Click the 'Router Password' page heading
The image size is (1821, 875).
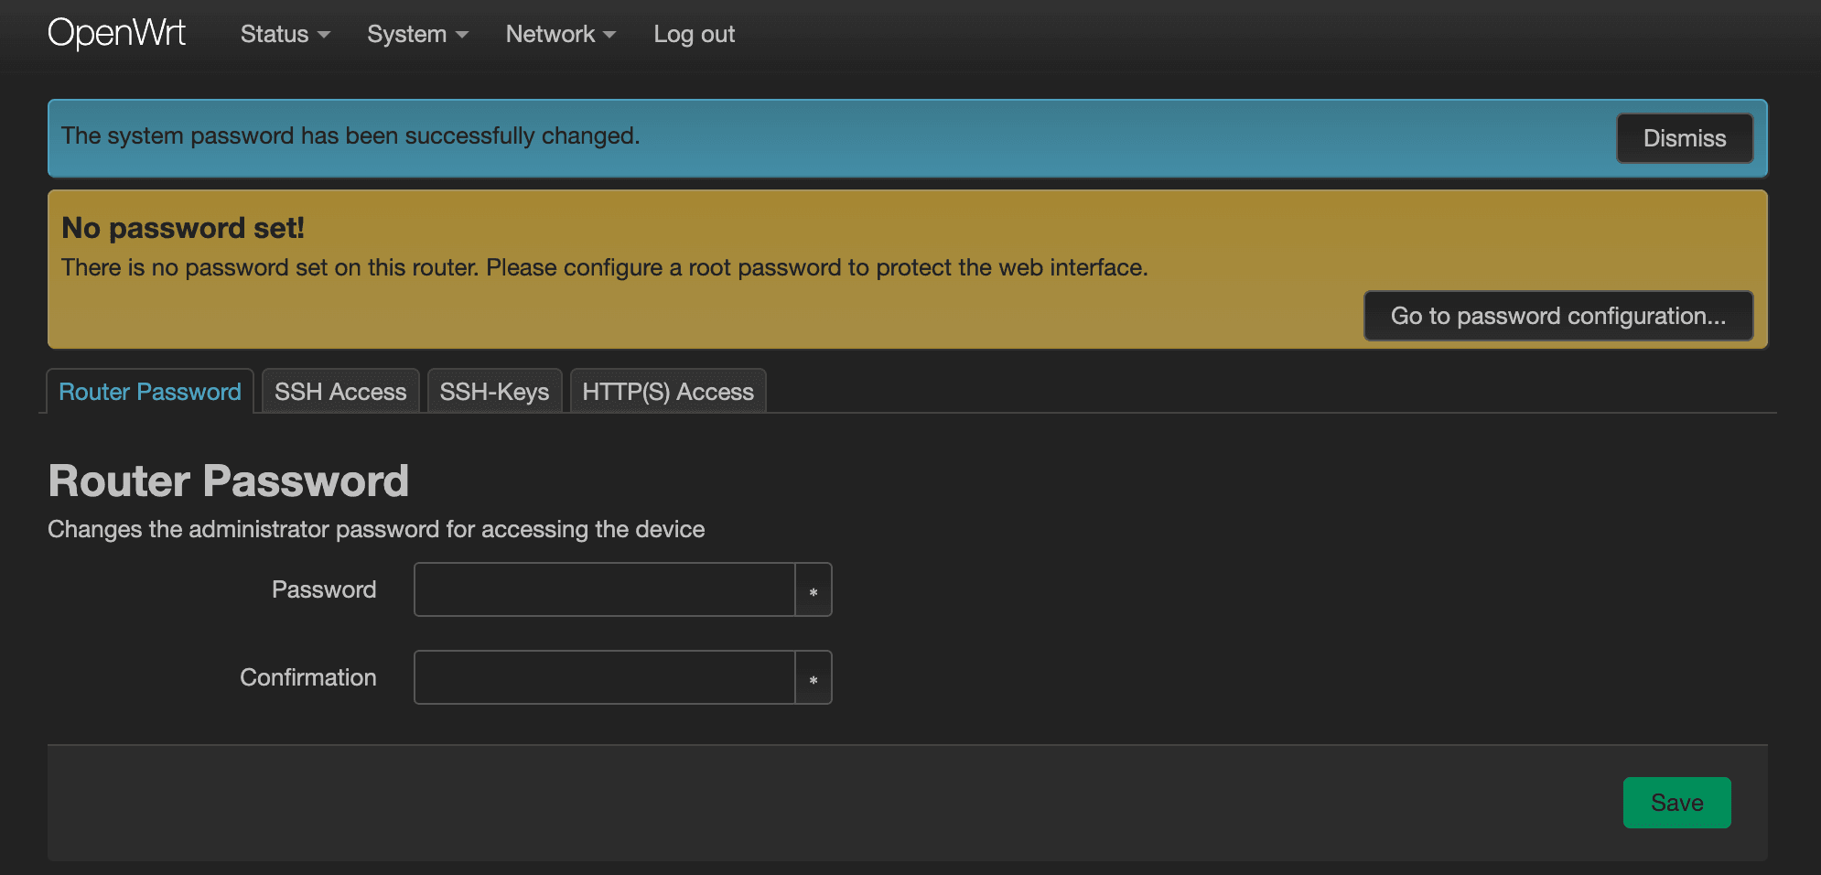pyautogui.click(x=229, y=481)
